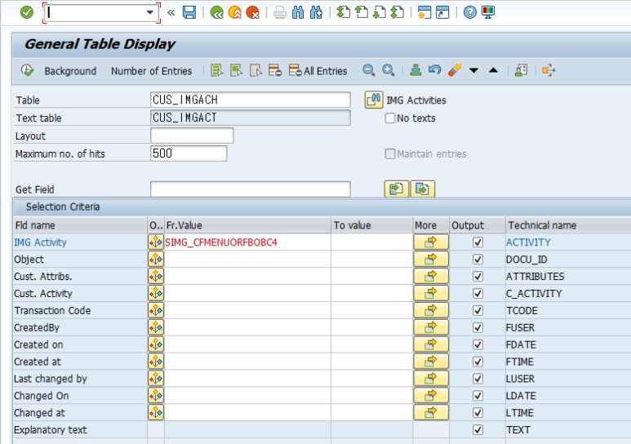Click the Layout input field
631x444 pixels.
[192, 135]
